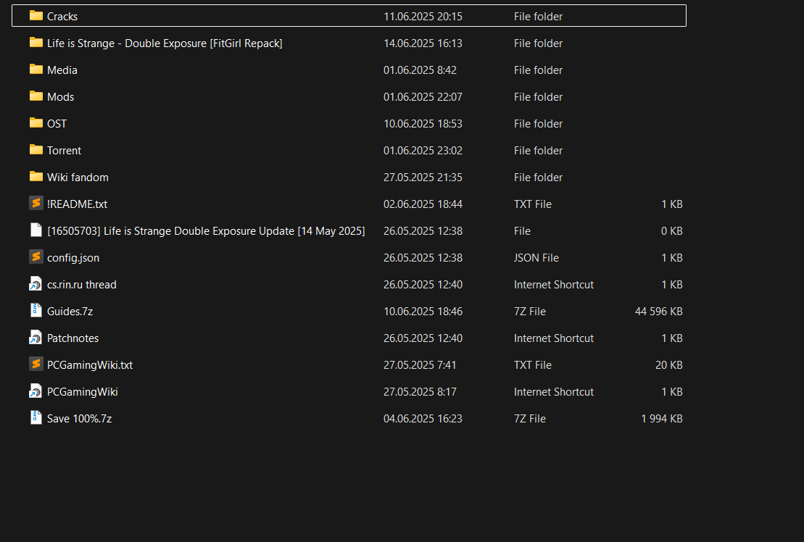Click the date '04.06.2025 16:23'

[423, 419]
